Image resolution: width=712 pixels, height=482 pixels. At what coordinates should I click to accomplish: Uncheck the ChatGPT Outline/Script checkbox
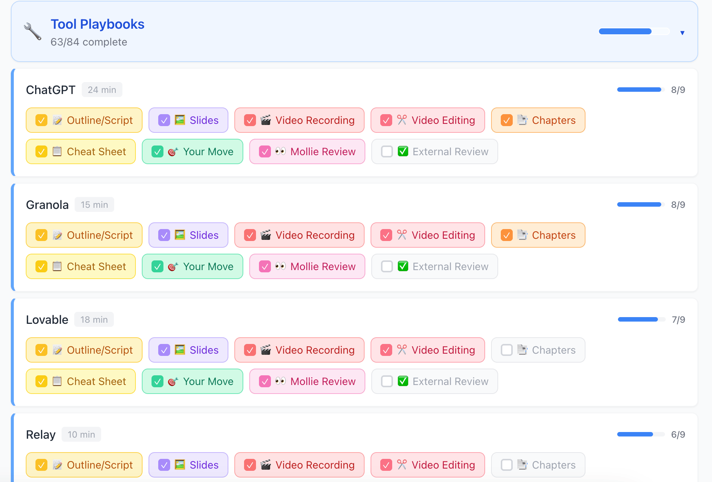[41, 120]
